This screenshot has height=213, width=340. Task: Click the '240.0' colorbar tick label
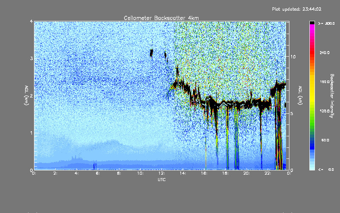coord(325,52)
